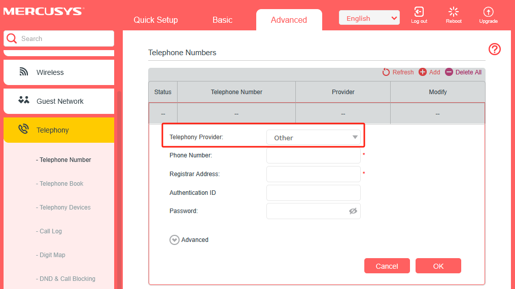Click the Upgrade icon

point(489,12)
